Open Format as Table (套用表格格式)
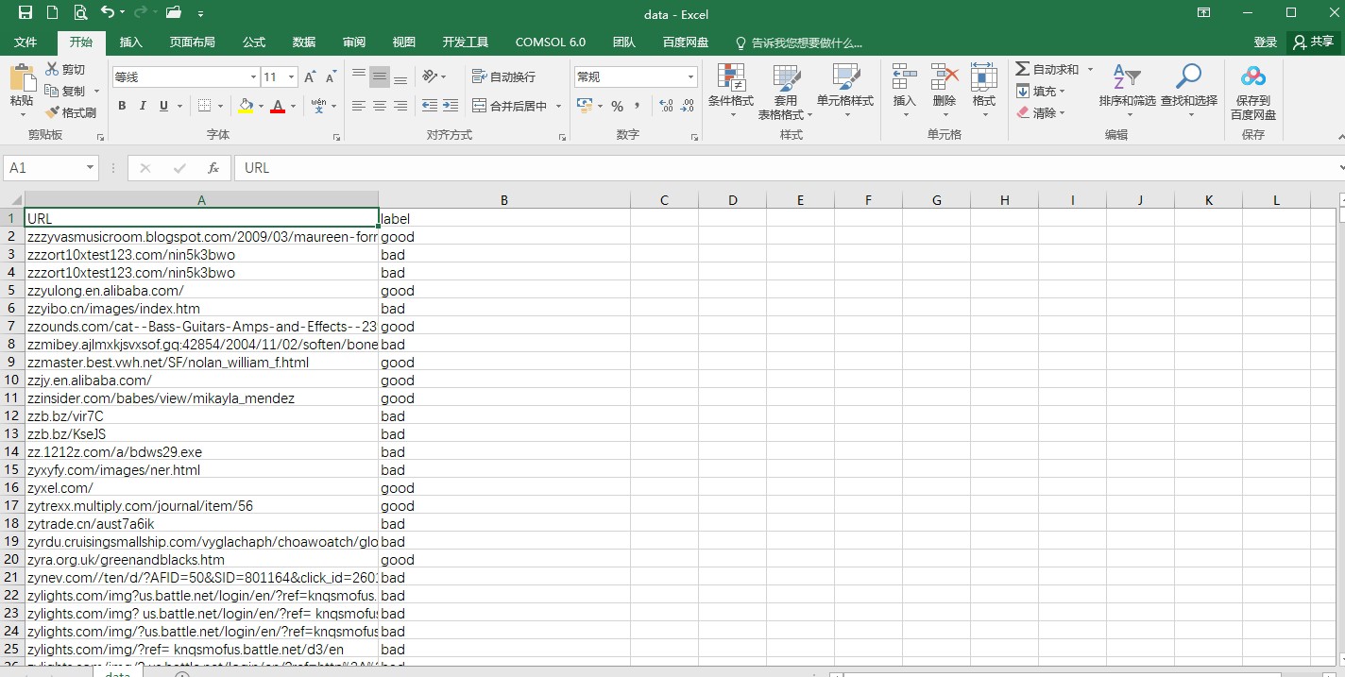The width and height of the screenshot is (1345, 677). [786, 92]
